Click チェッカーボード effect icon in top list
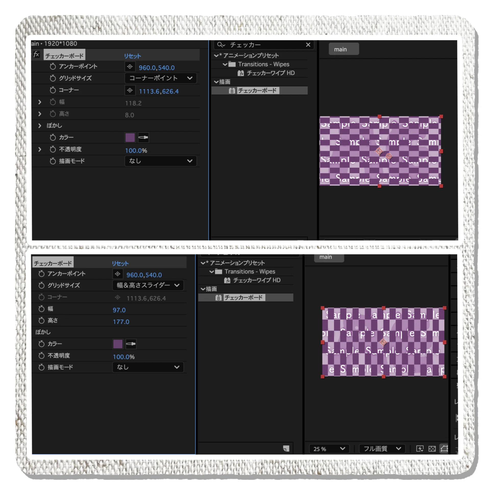490x490 pixels. click(231, 90)
